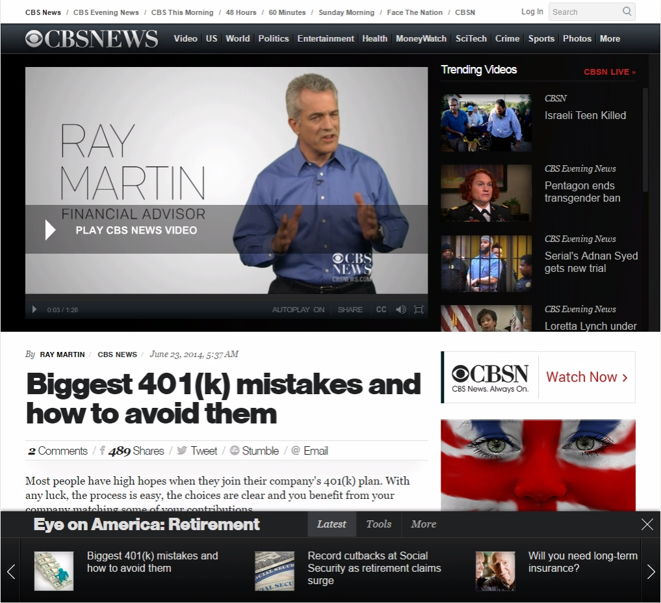Expand the More navigation menu

coord(610,38)
